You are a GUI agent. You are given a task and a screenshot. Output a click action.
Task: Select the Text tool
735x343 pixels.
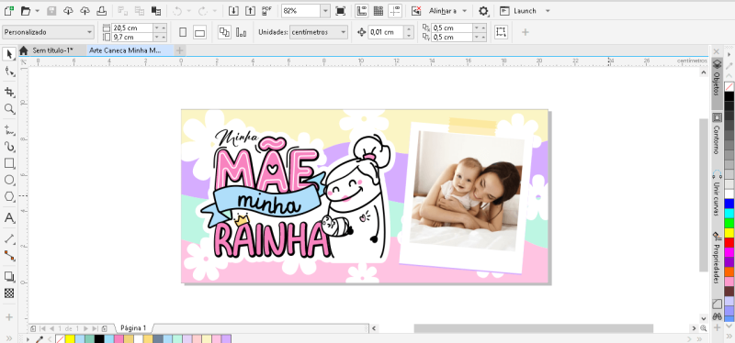coord(9,217)
